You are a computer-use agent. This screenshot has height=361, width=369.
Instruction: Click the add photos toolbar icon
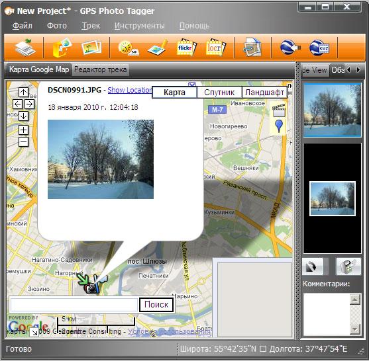click(91, 47)
